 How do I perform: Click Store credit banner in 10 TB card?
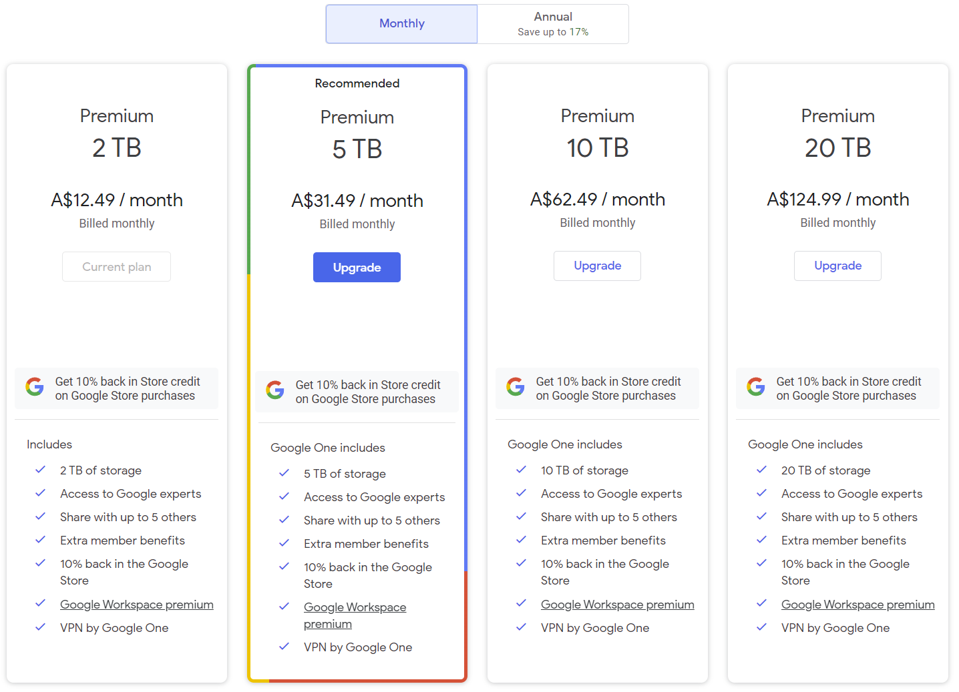(x=606, y=388)
